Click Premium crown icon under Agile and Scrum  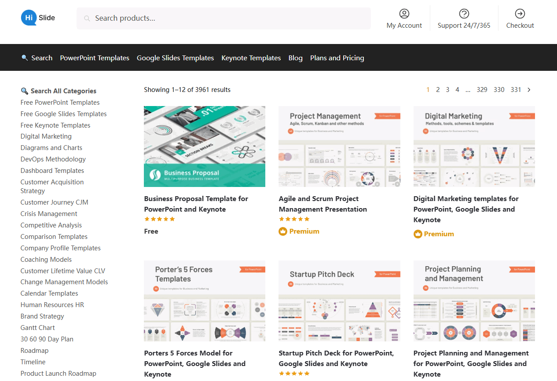click(x=283, y=231)
